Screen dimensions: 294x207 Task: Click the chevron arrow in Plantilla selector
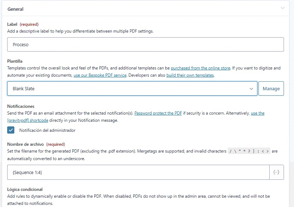[x=251, y=88]
